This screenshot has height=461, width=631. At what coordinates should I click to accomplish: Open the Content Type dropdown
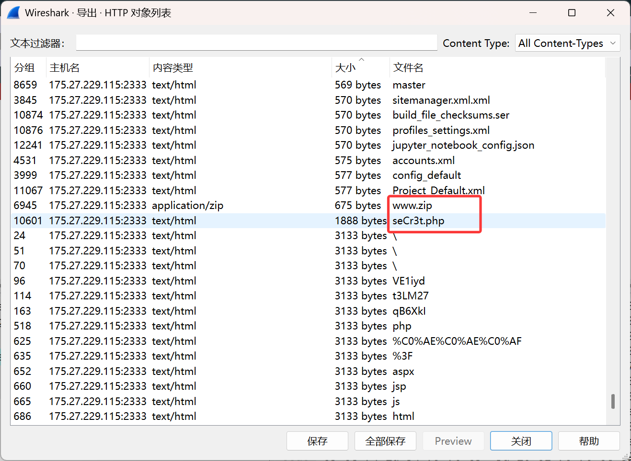[x=567, y=43]
